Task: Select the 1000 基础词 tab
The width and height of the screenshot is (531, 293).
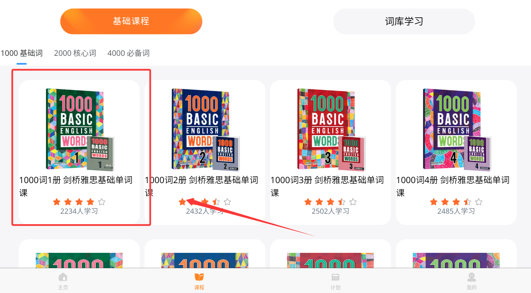Action: (x=22, y=53)
